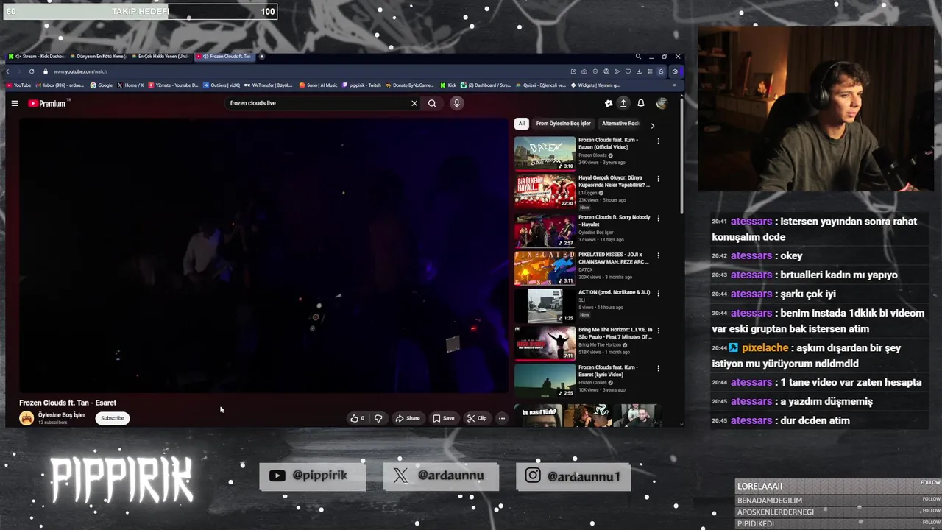Click the heart icon in browser toolbar
This screenshot has height=530, width=942.
click(x=628, y=71)
